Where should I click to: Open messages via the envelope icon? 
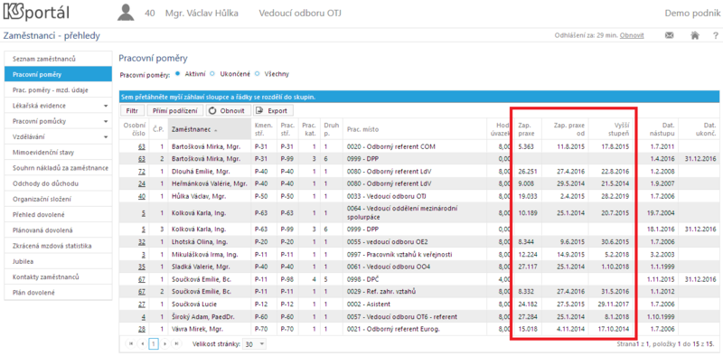click(669, 35)
